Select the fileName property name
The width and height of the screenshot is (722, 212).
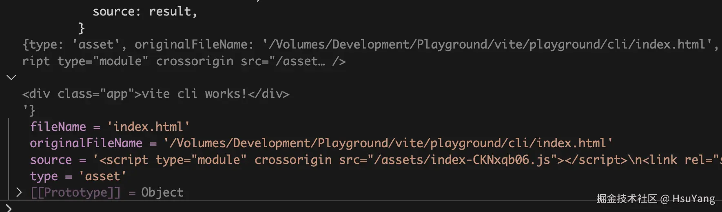point(58,127)
